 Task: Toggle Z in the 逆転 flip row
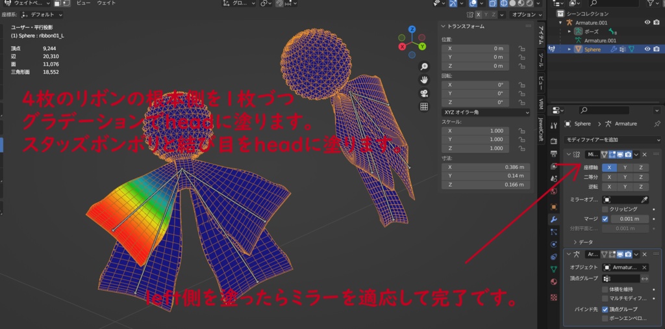(x=641, y=187)
